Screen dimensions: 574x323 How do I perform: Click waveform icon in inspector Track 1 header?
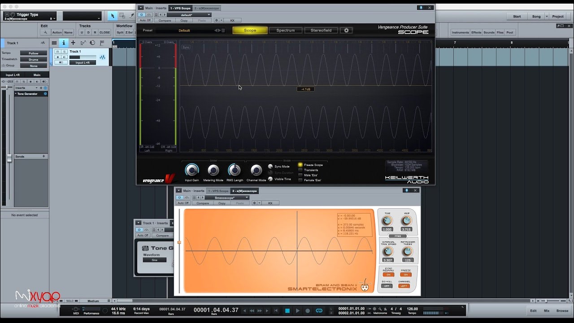tap(43, 43)
